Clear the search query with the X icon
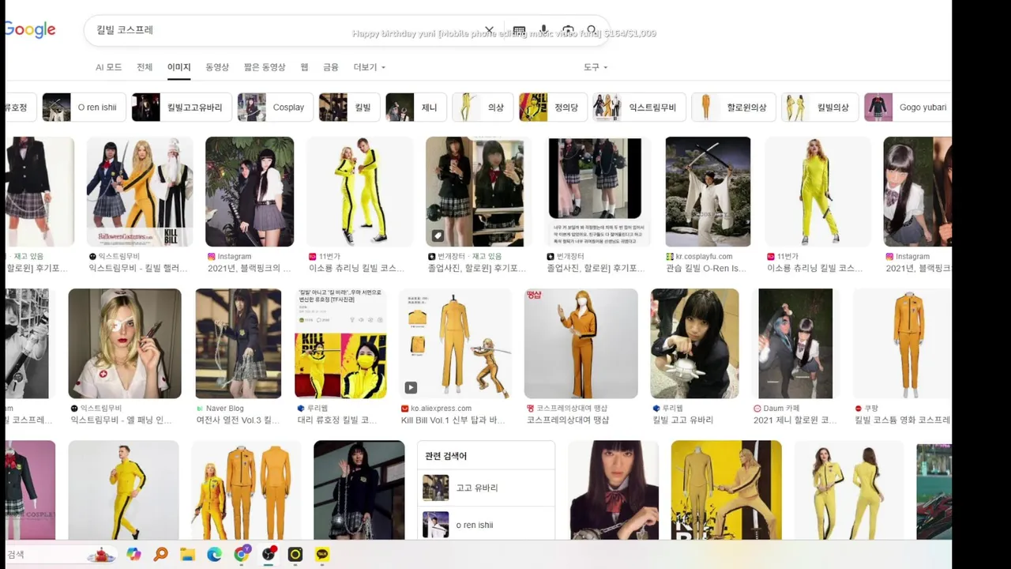 [x=489, y=31]
